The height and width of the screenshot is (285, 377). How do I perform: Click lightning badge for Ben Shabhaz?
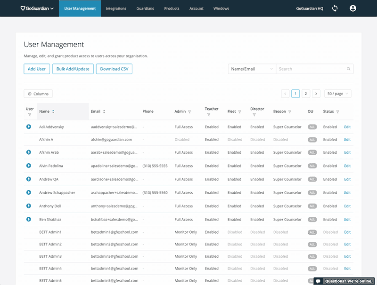29,219
